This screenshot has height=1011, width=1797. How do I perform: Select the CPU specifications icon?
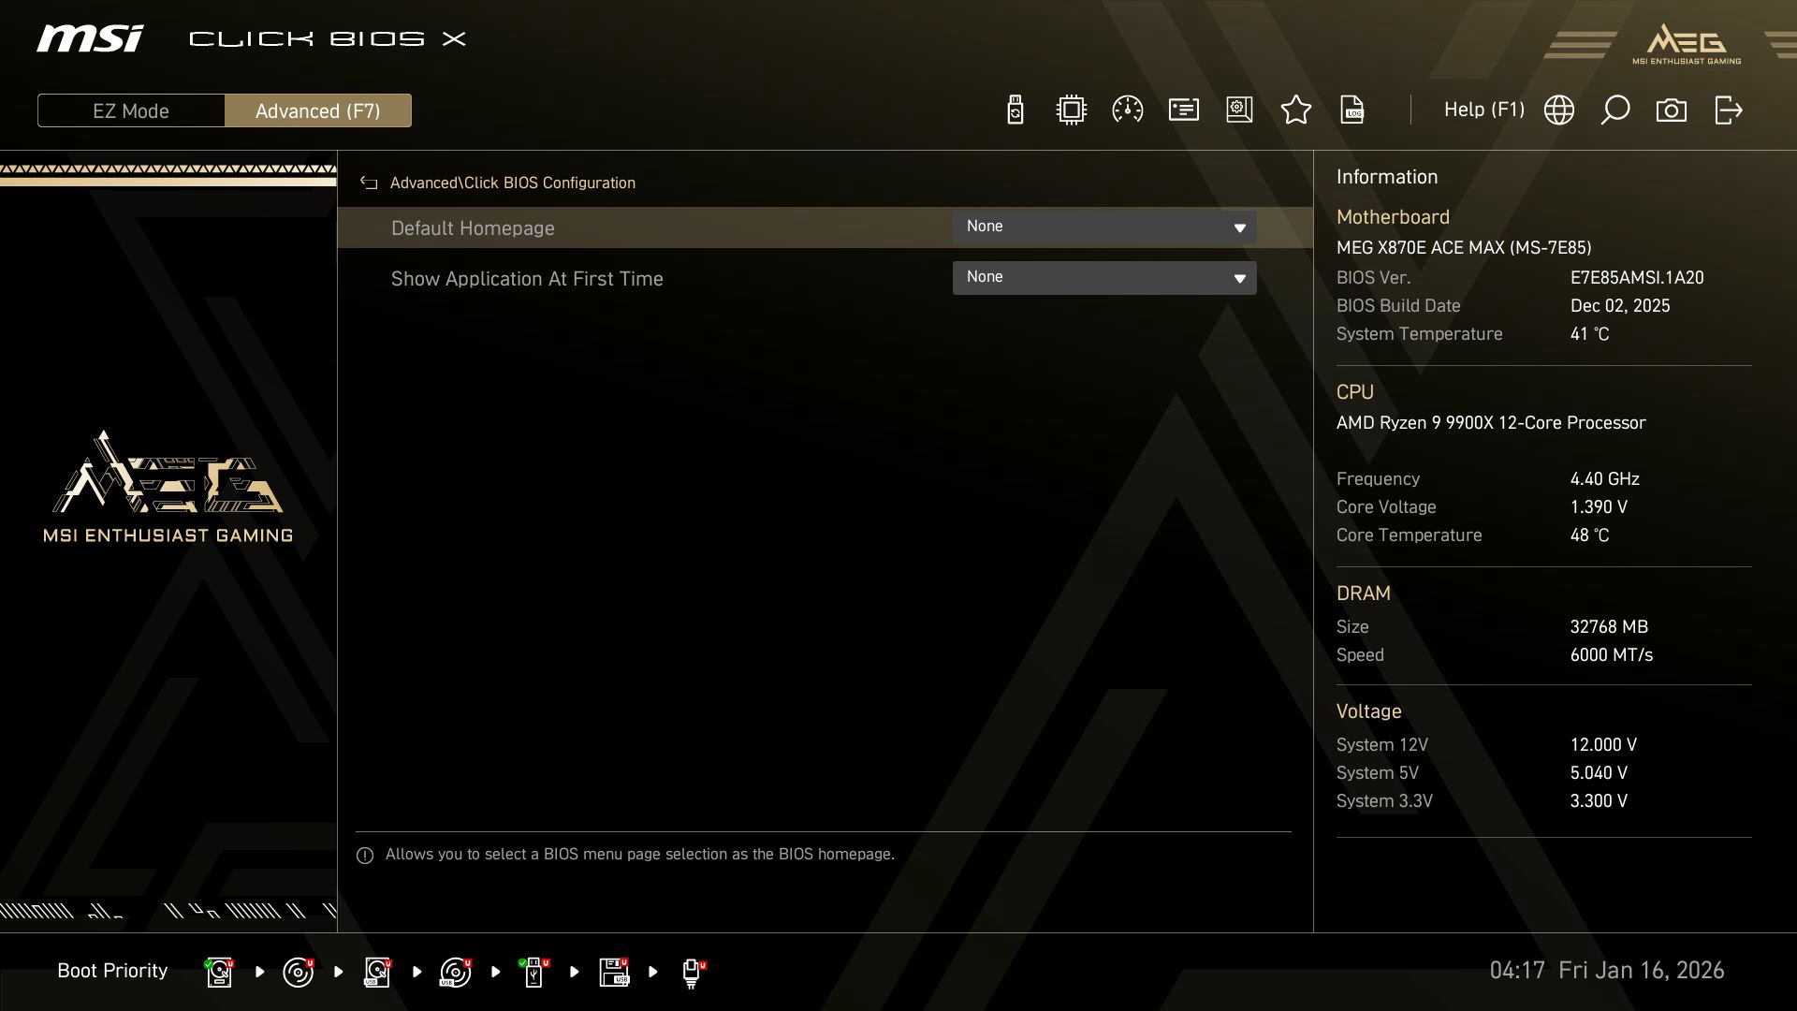[1070, 110]
